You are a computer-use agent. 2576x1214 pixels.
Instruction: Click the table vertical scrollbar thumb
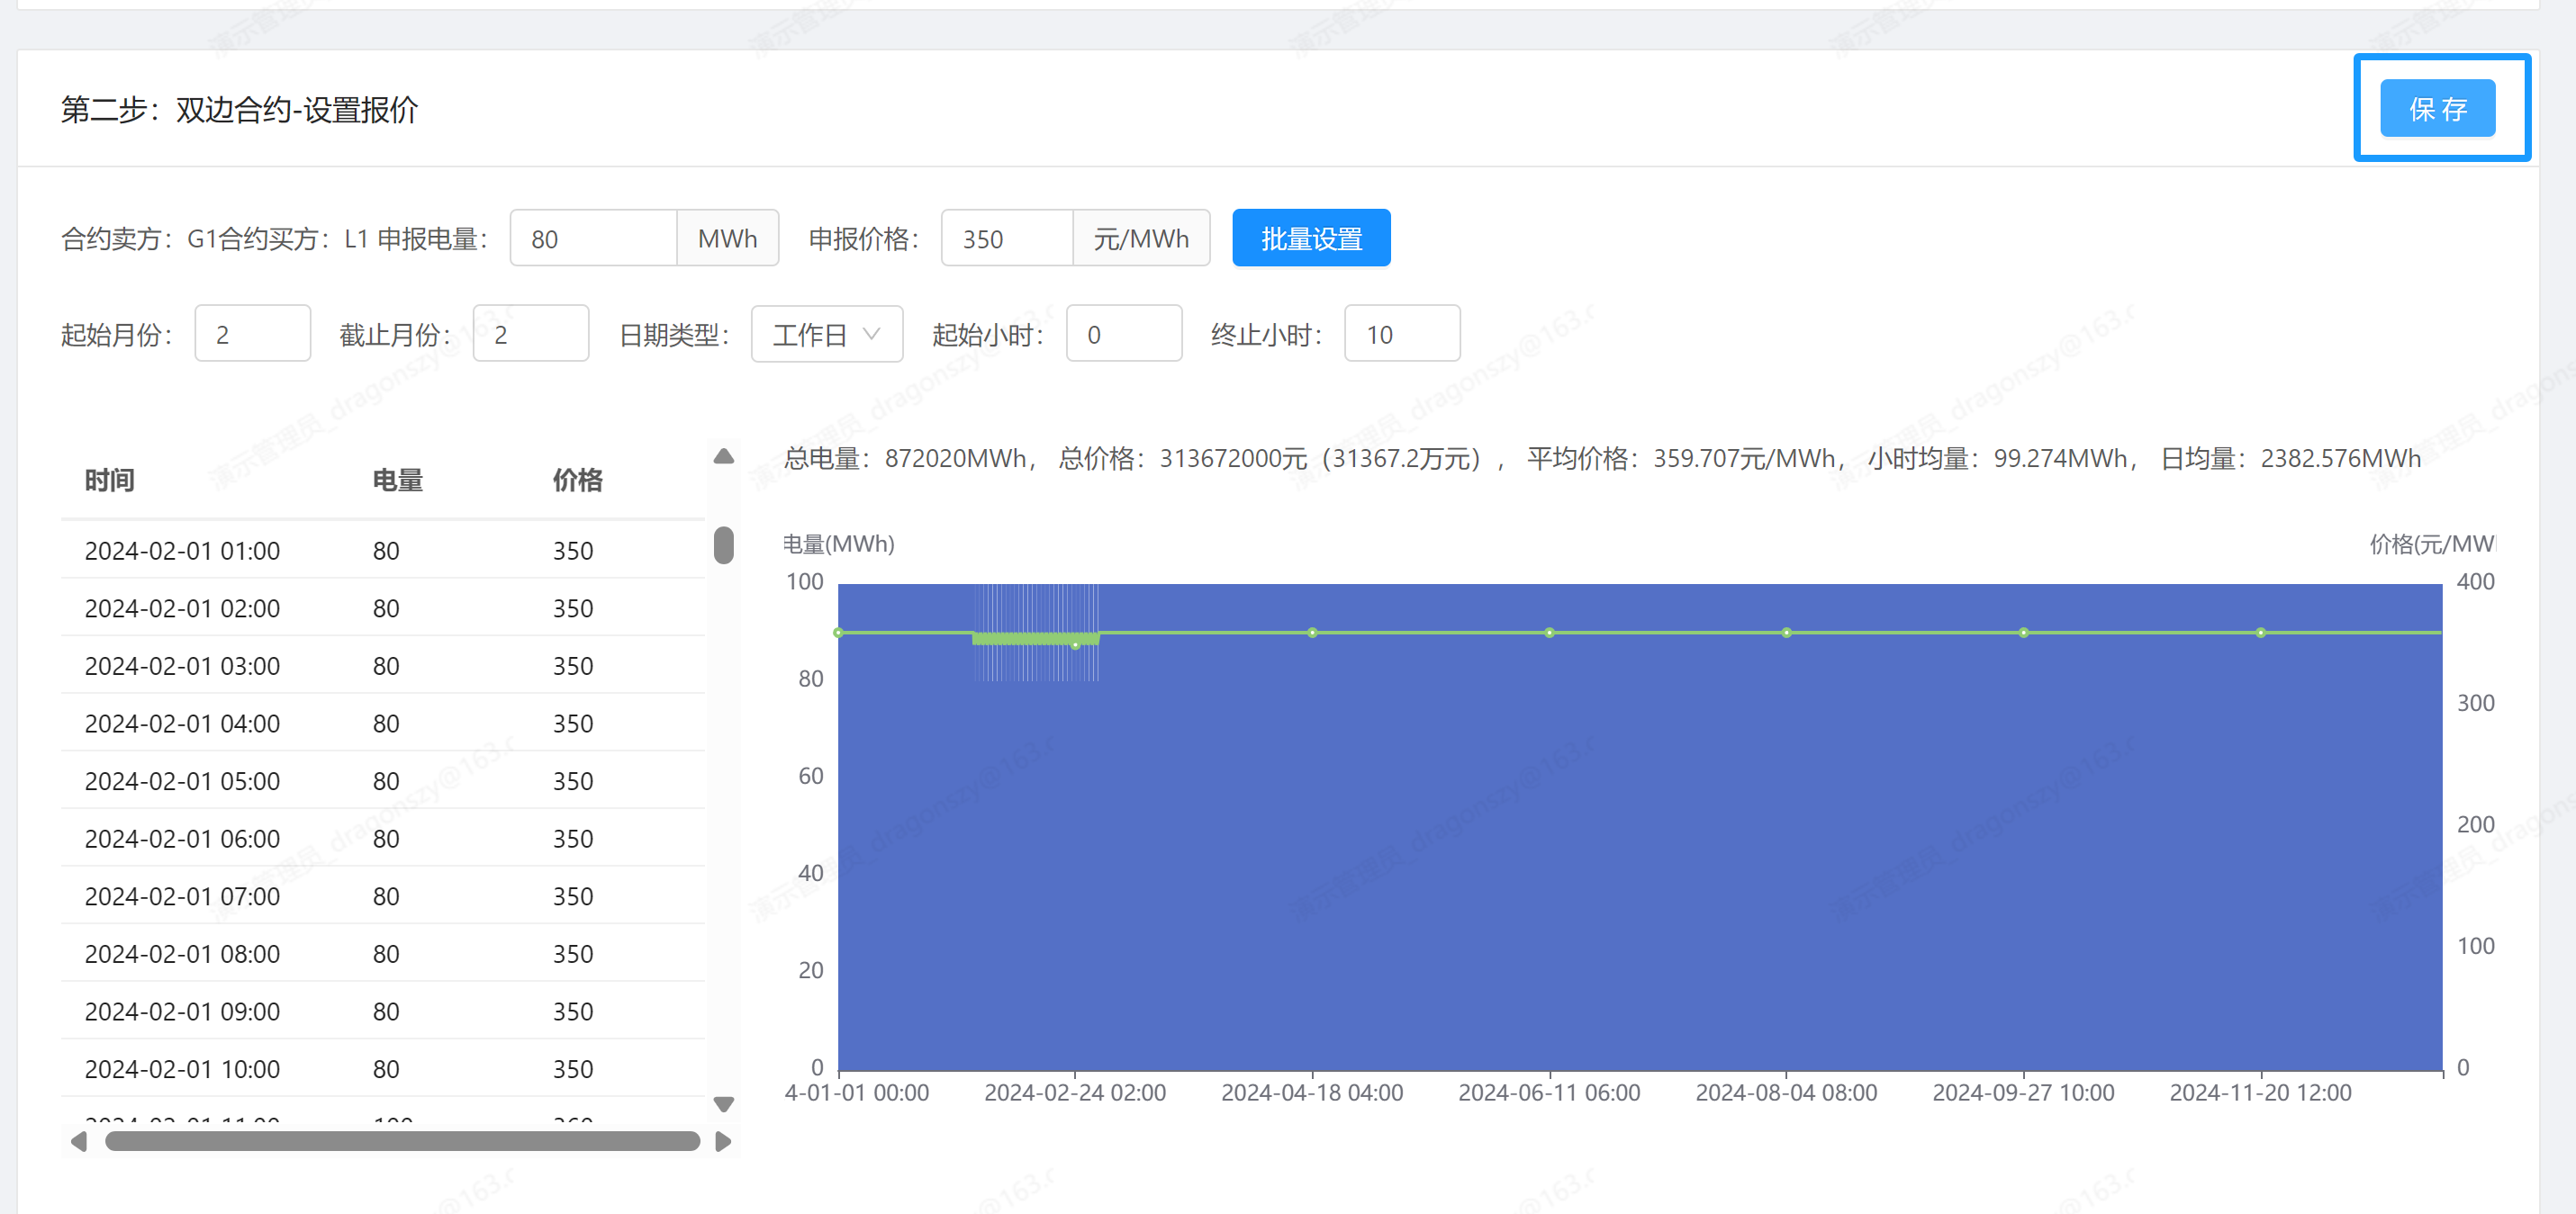pos(724,545)
